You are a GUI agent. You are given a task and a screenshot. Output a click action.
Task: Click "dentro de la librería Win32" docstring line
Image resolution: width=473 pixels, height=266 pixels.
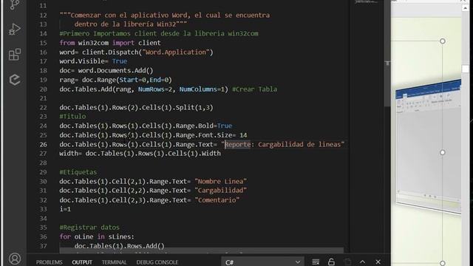131,24
